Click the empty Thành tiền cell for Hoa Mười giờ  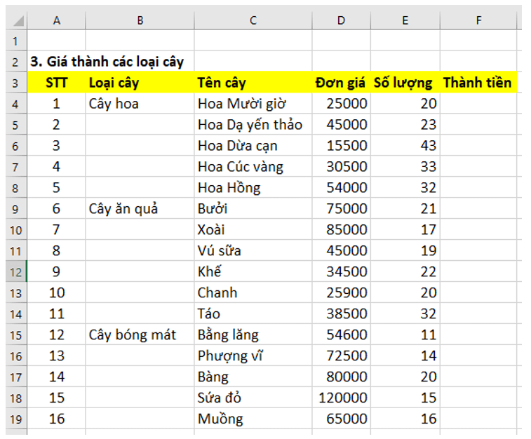pos(478,104)
